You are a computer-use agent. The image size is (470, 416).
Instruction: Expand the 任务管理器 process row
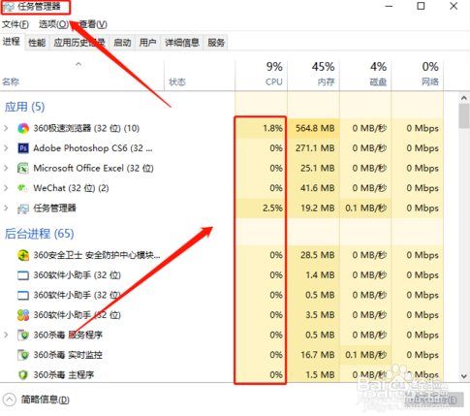point(6,208)
